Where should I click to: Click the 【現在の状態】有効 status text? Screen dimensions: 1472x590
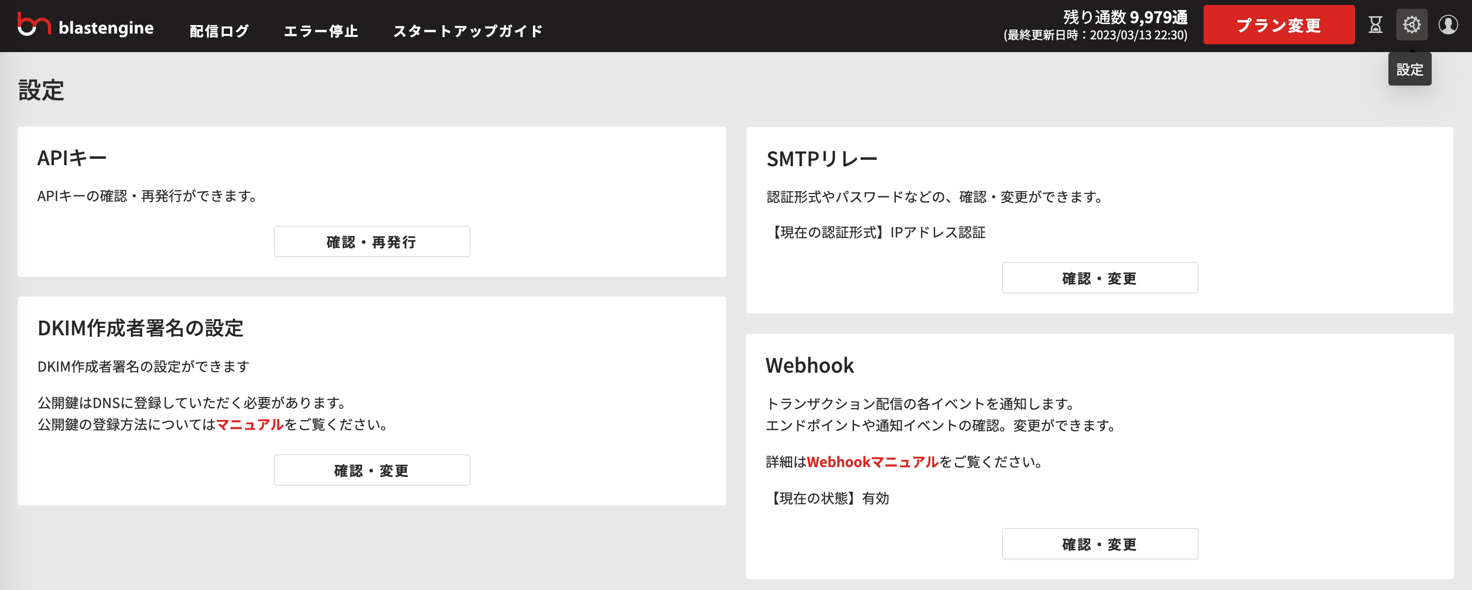(830, 498)
